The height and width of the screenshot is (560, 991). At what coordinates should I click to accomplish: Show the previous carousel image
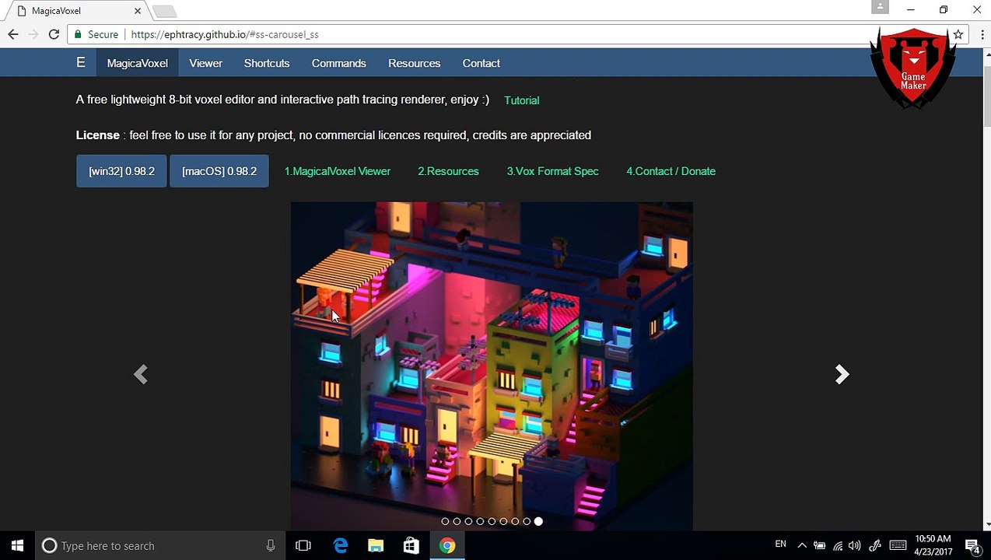(x=140, y=374)
